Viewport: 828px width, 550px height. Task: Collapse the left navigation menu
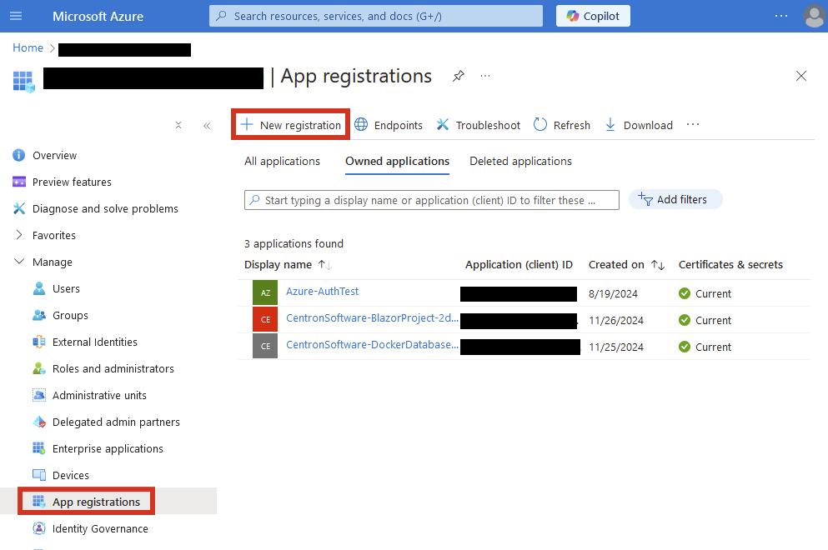(x=207, y=126)
